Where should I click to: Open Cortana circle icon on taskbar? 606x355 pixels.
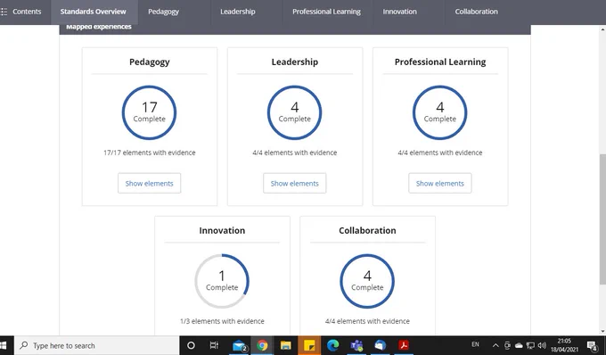[x=191, y=345]
